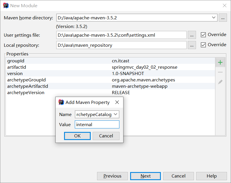Click the value maven-archetype-webapp
The width and height of the screenshot is (231, 183).
tap(140, 86)
